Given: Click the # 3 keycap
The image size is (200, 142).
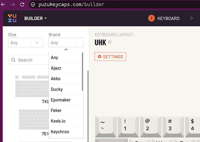Looking at the screenshot, I should [173, 127].
